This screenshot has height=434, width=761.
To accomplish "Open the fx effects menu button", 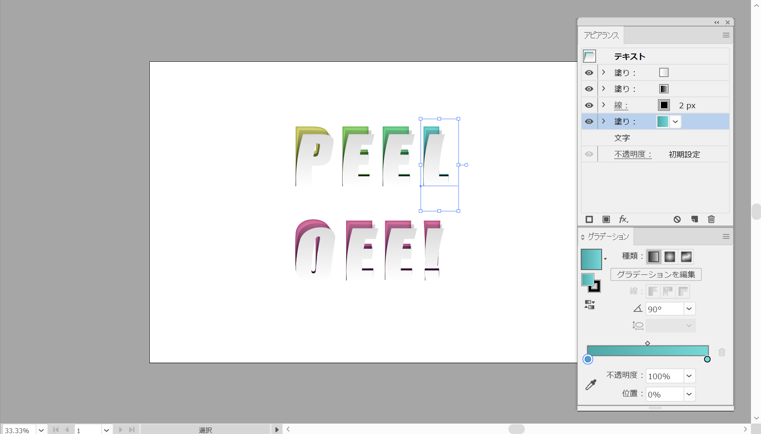I will click(623, 220).
